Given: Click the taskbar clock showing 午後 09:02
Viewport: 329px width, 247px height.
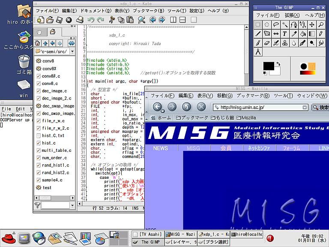Looking at the screenshot, I should click(312, 236).
